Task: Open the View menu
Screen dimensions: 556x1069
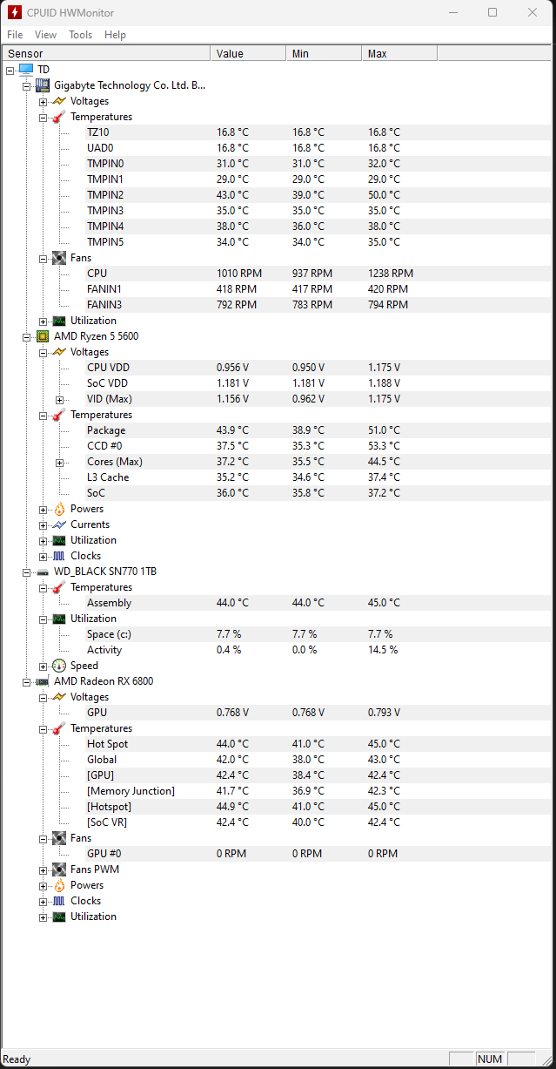Action: [x=45, y=35]
